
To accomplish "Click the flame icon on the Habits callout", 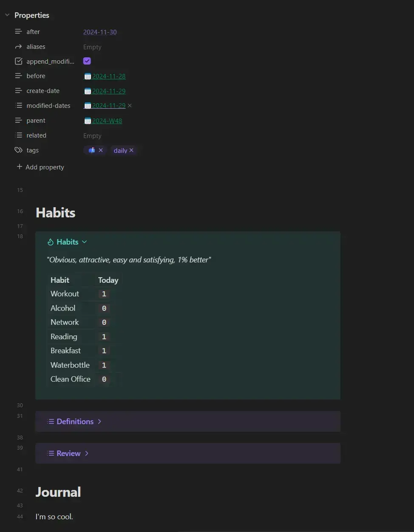I will click(51, 242).
